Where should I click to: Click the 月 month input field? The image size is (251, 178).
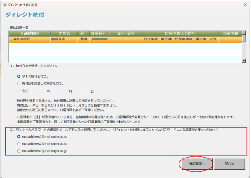pos(60,91)
